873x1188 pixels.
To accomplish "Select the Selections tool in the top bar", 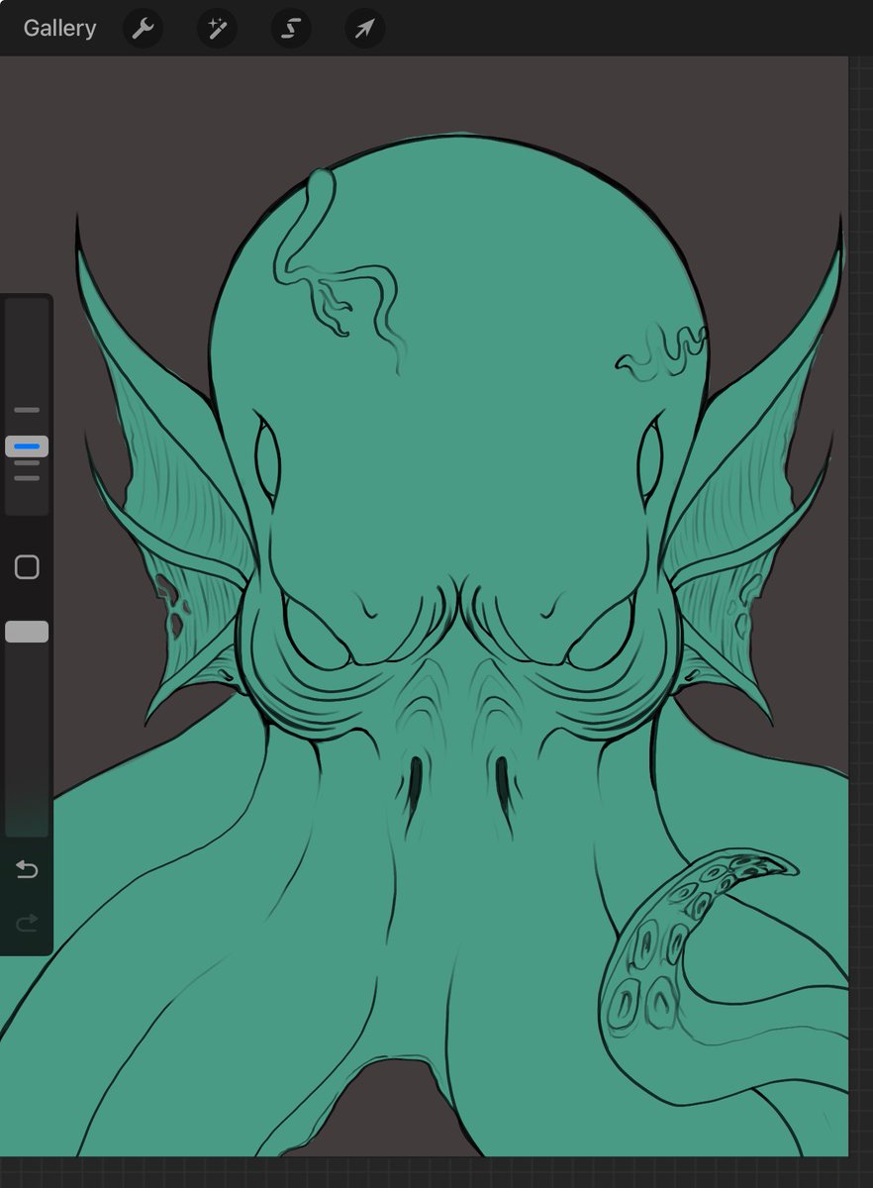I will click(290, 29).
